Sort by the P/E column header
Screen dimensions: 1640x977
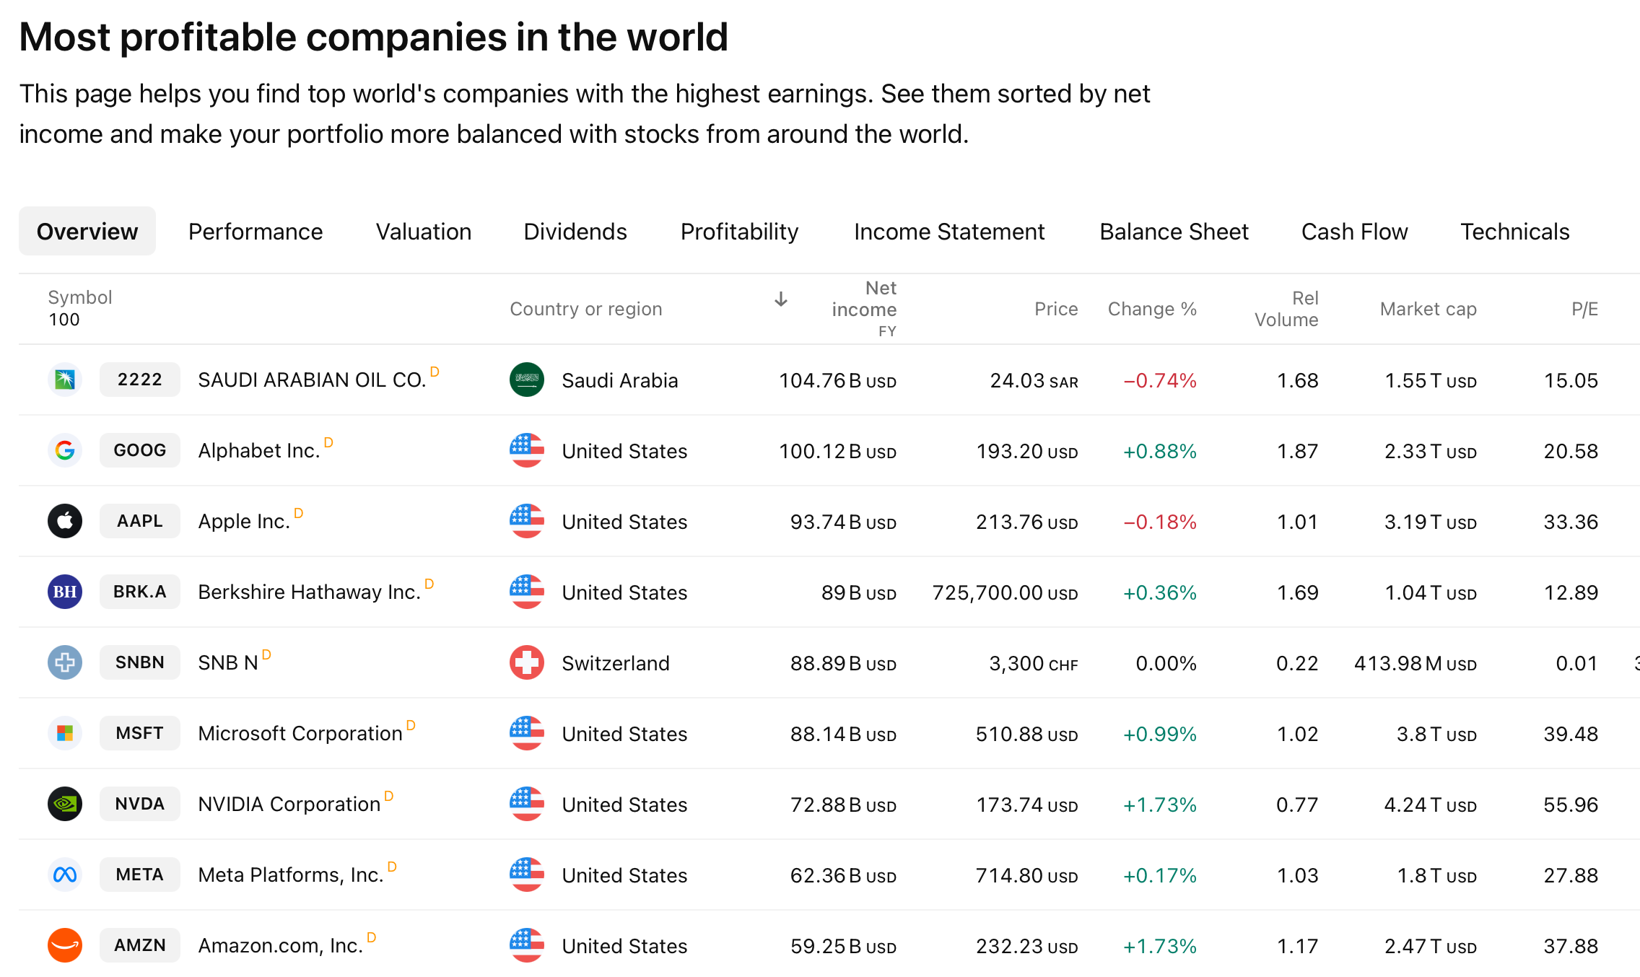[1585, 309]
